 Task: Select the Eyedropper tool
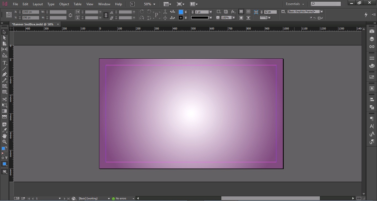(x=4, y=130)
